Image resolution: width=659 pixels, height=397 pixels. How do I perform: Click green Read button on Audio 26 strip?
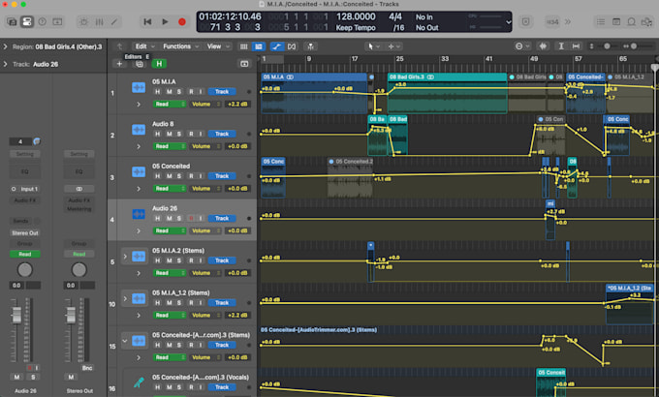25,254
